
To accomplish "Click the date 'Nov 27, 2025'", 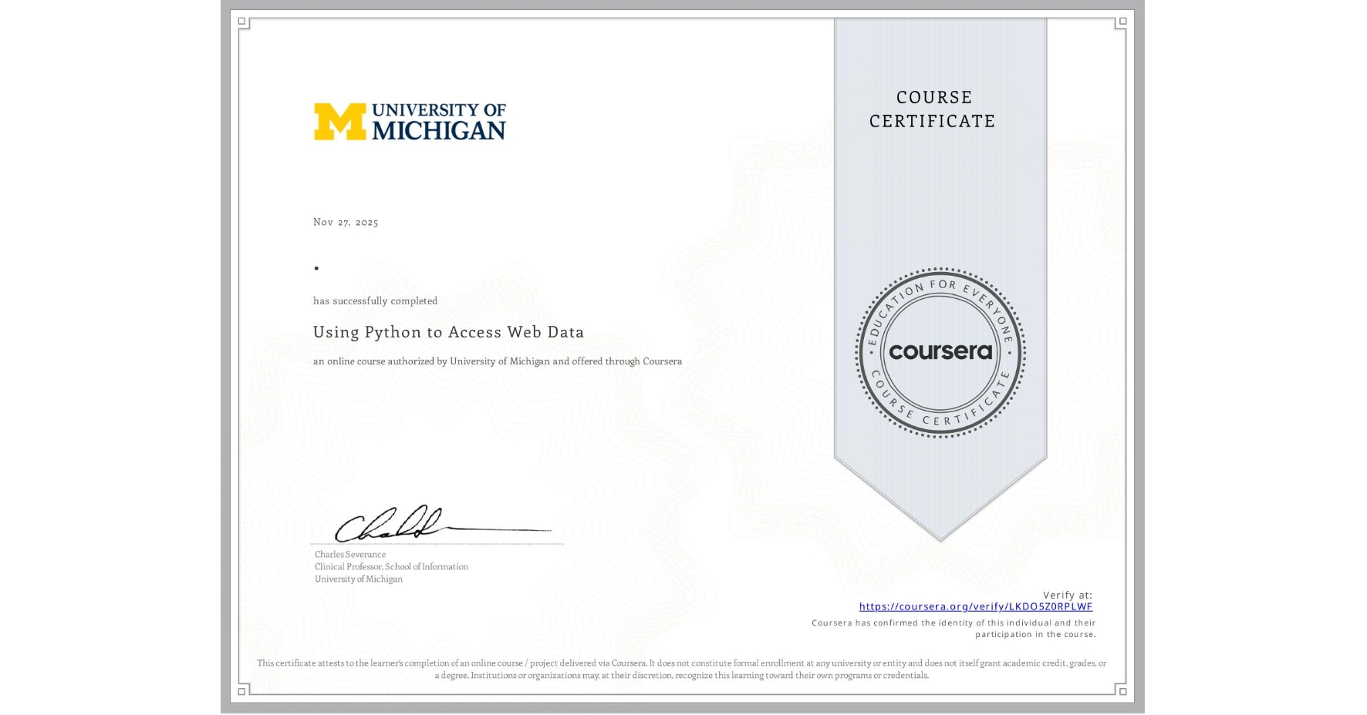I will point(346,222).
